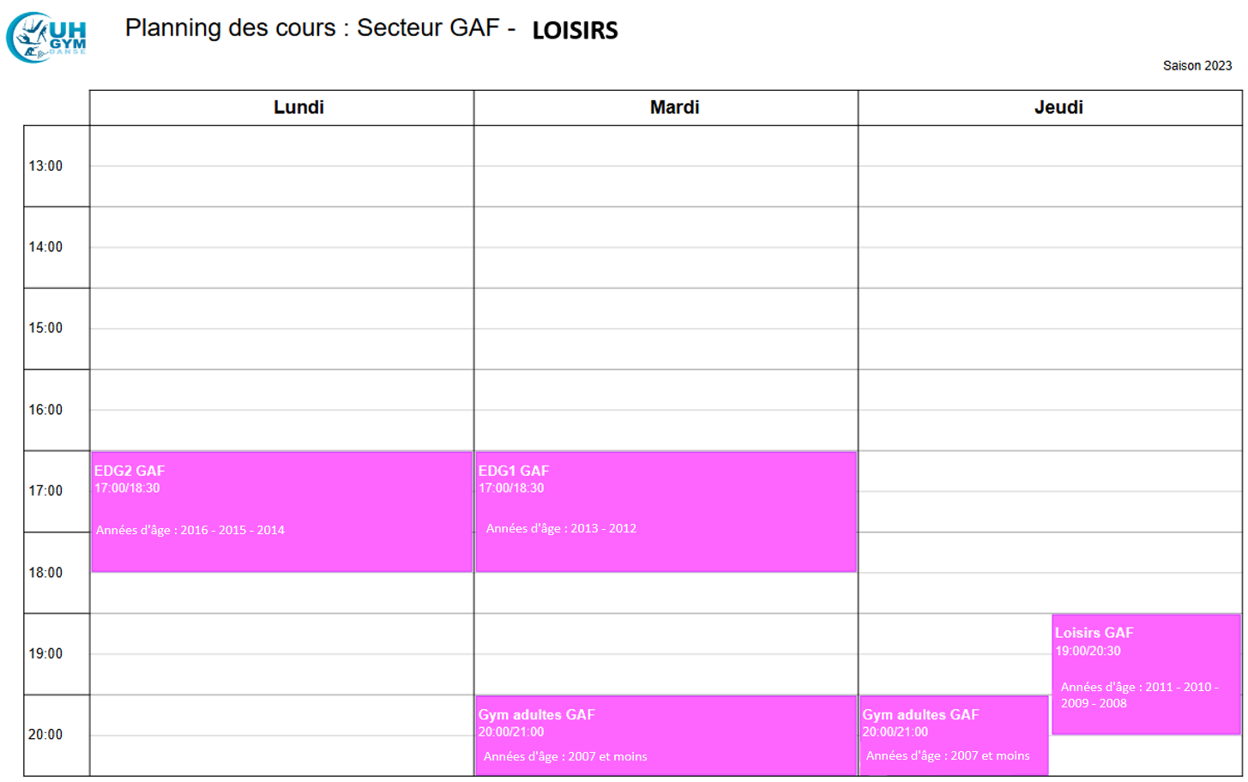Open the EDG2 GAF Monday class block

pyautogui.click(x=281, y=511)
